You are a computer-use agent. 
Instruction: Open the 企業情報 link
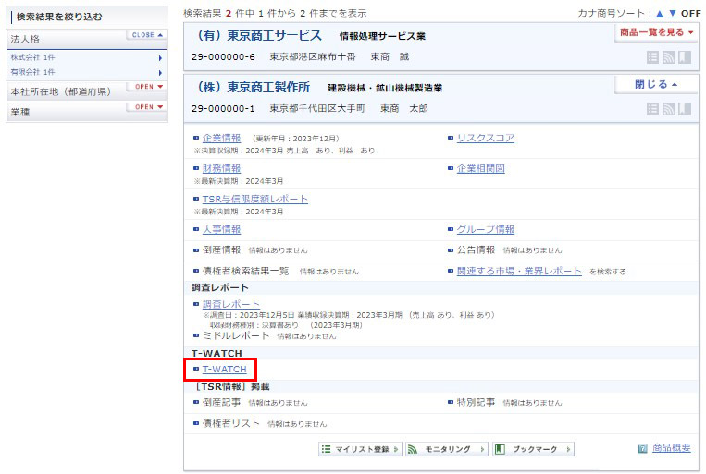click(x=221, y=138)
